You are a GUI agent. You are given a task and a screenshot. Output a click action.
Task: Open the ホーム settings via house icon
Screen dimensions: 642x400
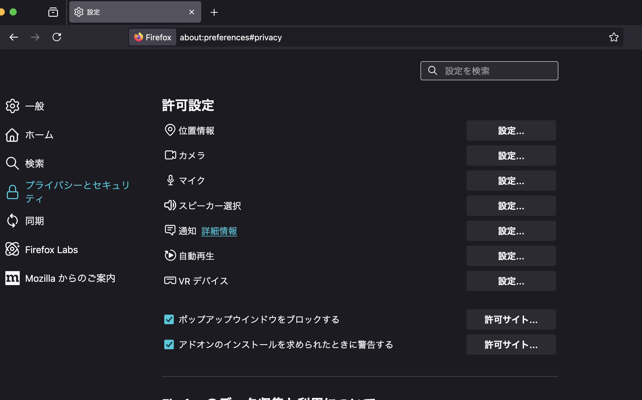tap(12, 135)
